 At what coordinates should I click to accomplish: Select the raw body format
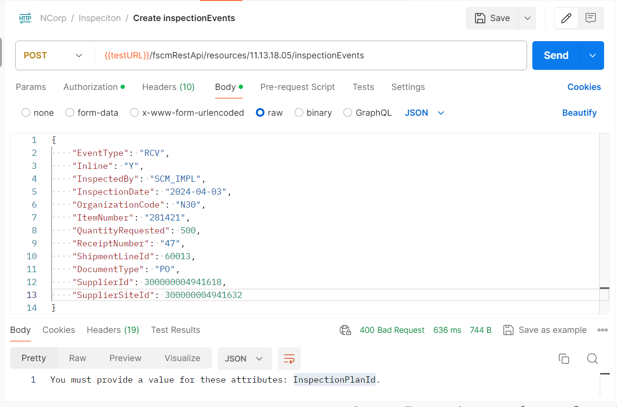pyautogui.click(x=260, y=112)
